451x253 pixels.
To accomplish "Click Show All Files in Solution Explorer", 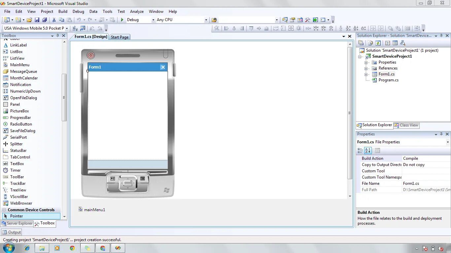I will tap(370, 43).
